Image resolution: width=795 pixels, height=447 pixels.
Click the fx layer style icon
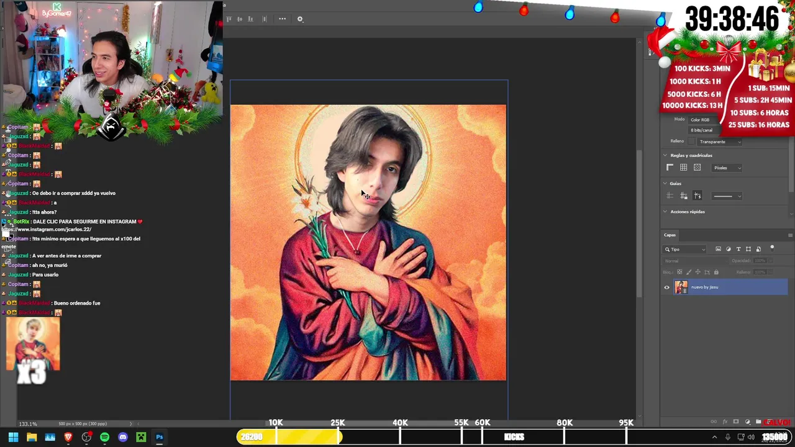click(x=725, y=422)
